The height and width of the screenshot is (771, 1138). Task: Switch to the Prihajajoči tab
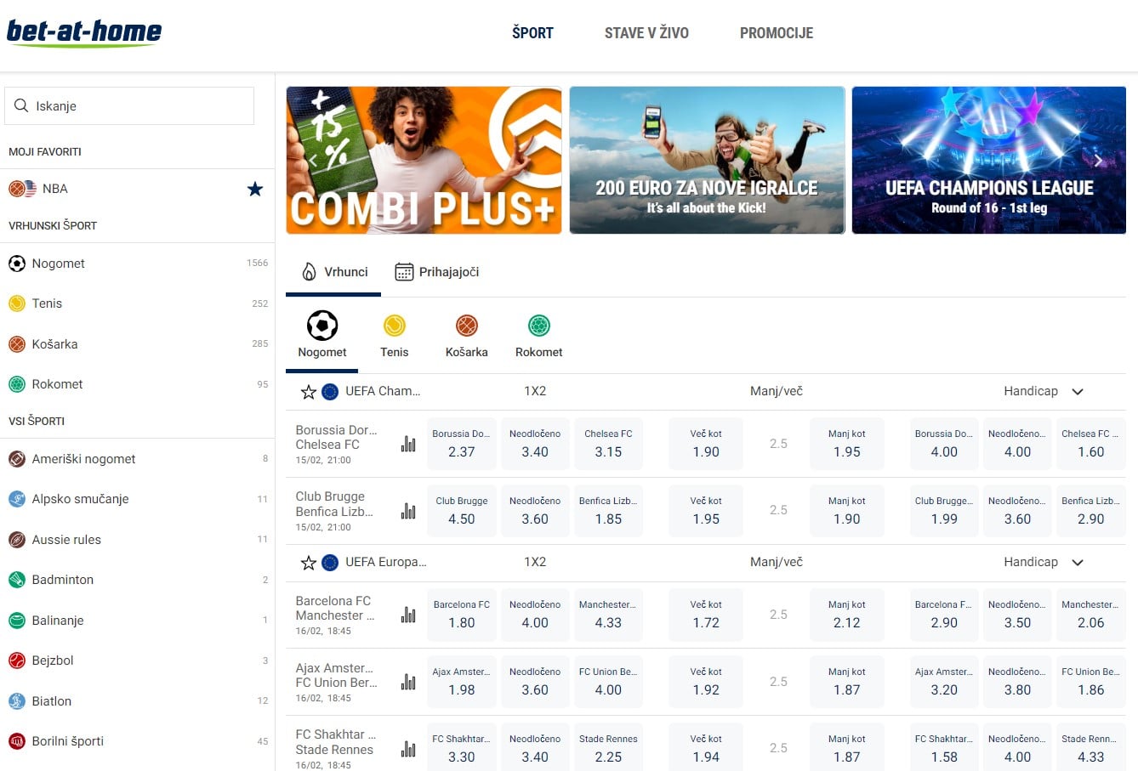click(437, 272)
